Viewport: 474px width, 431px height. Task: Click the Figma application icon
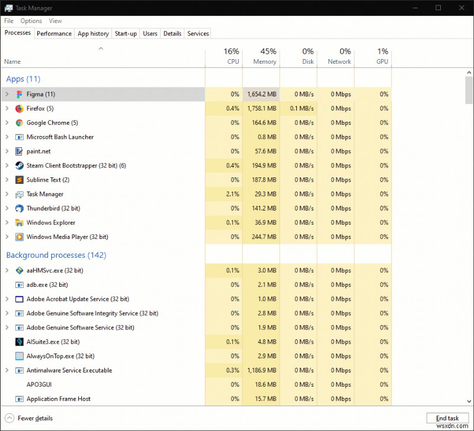[x=18, y=94]
